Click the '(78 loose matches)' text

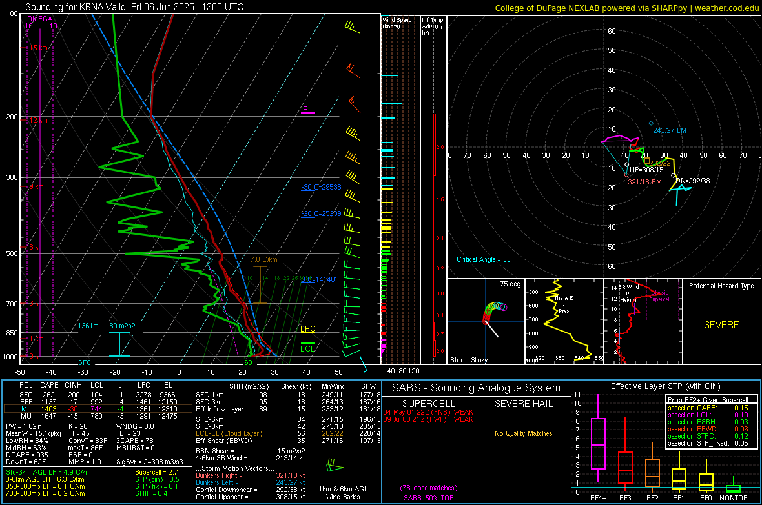click(x=429, y=488)
